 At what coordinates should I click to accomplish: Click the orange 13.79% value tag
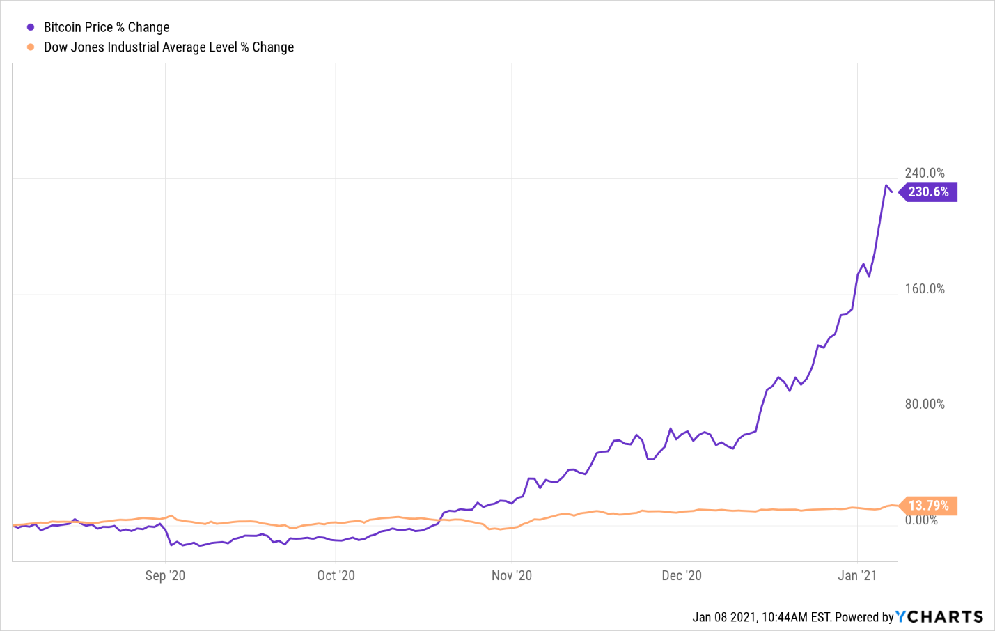[928, 506]
